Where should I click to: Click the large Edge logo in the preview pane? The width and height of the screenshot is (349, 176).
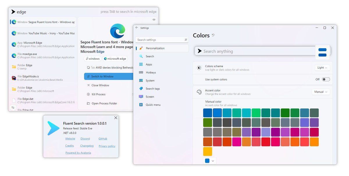118,31
